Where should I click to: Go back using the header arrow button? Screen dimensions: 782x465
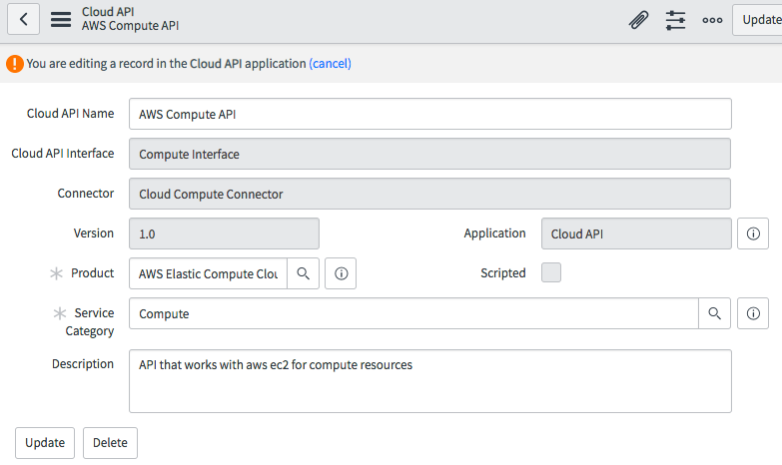click(x=23, y=19)
